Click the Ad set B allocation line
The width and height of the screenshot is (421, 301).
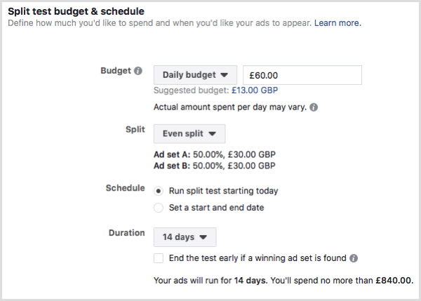pyautogui.click(x=215, y=166)
